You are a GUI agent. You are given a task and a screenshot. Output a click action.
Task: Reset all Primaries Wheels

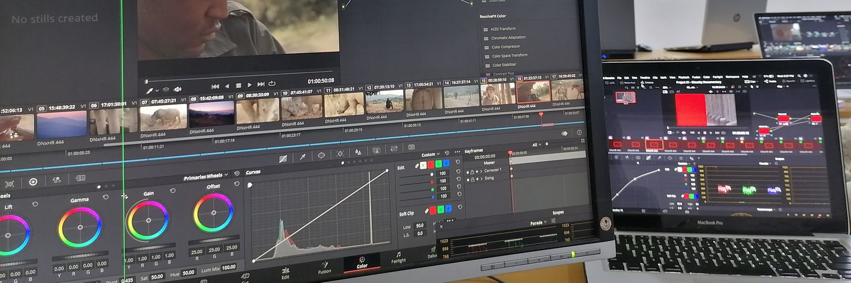click(237, 173)
